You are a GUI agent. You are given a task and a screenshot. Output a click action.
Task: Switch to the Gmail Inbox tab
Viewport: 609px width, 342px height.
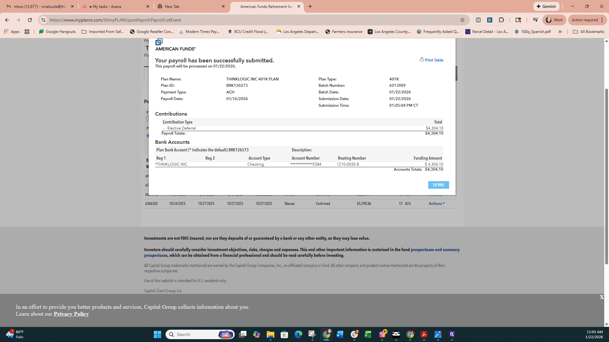pos(40,6)
